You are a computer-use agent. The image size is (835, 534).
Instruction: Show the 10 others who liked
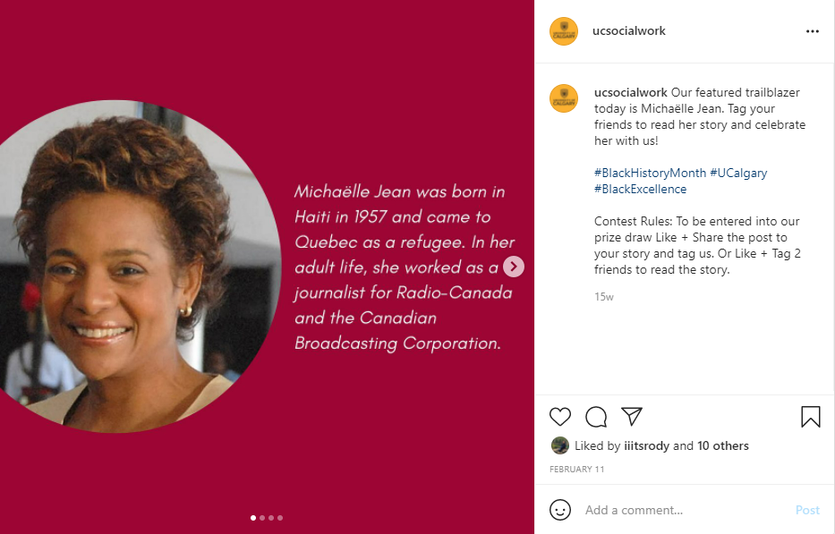pos(723,445)
